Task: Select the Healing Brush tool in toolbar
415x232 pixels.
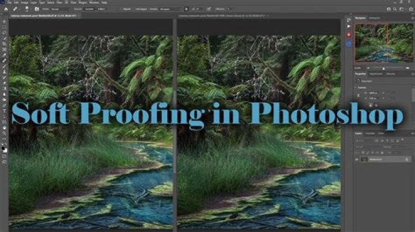Action: pyautogui.click(x=4, y=61)
